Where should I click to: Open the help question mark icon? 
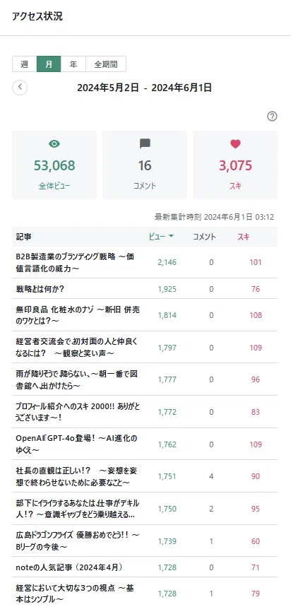[x=272, y=117]
